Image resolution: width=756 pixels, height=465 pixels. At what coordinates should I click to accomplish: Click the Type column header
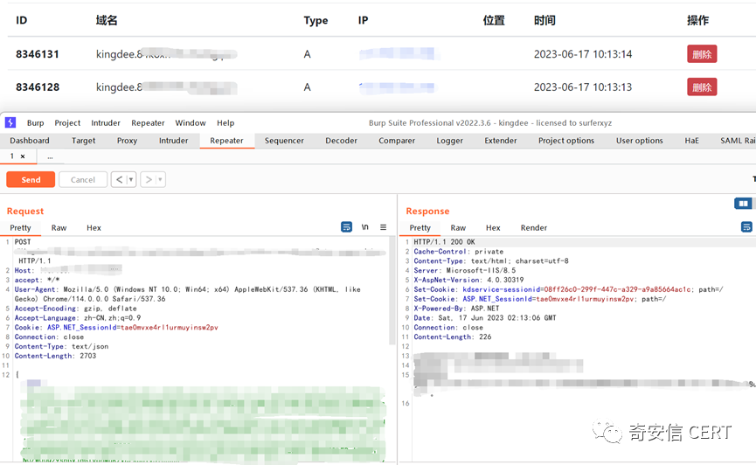coord(316,20)
